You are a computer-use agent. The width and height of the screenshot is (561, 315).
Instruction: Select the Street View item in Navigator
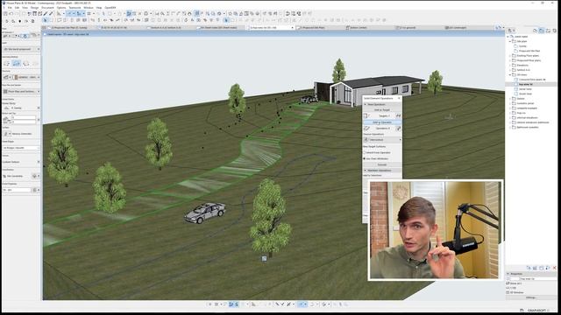coord(526,94)
